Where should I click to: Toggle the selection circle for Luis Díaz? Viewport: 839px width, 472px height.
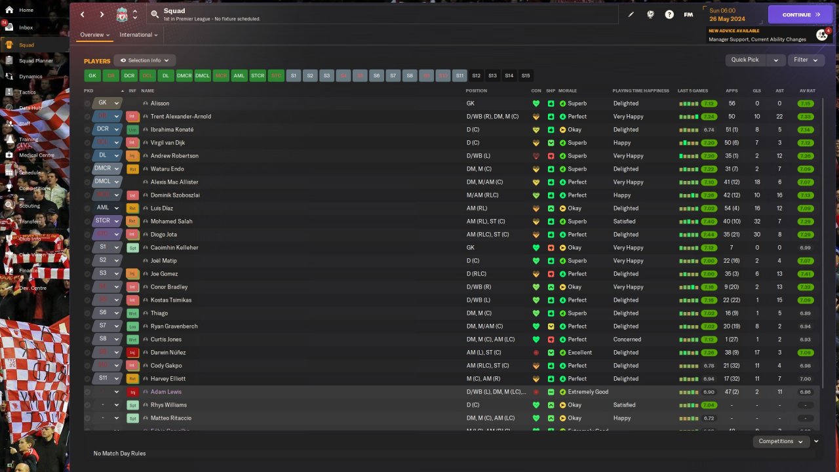pyautogui.click(x=87, y=208)
